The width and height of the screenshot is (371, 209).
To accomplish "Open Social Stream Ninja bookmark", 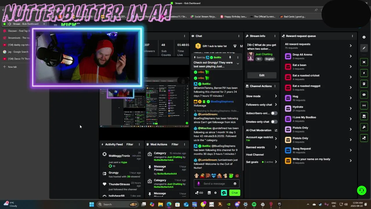I will (x=203, y=17).
